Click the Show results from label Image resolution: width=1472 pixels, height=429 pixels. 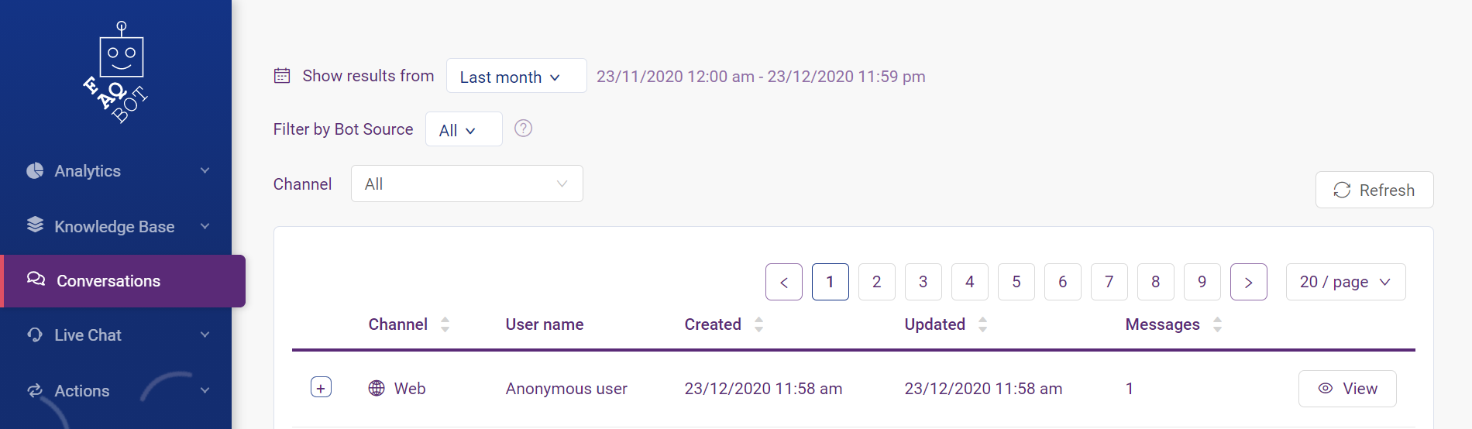click(x=368, y=76)
